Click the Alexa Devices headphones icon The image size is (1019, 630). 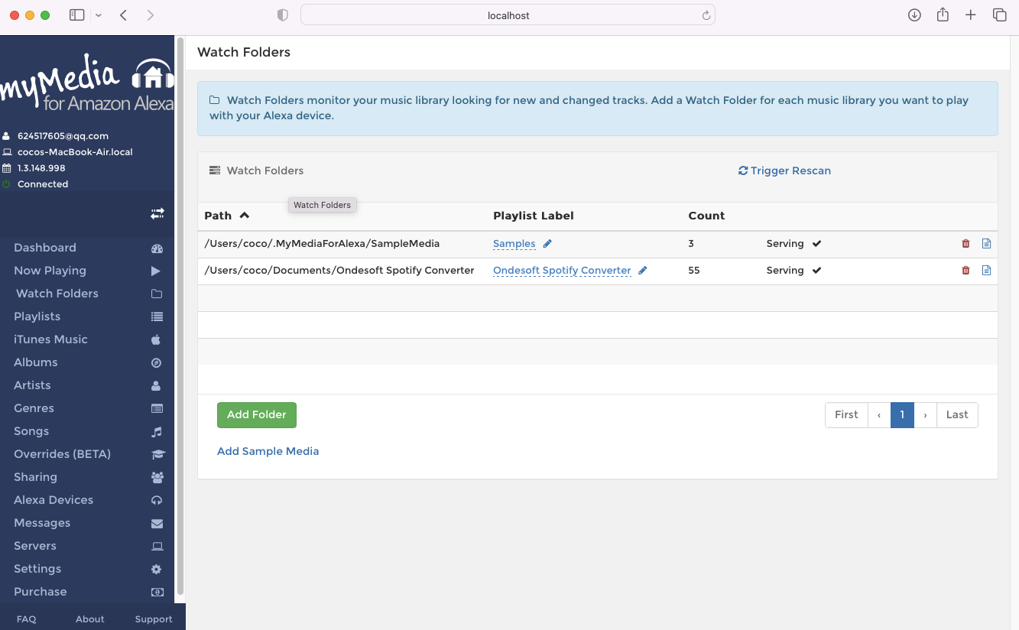[x=157, y=500]
